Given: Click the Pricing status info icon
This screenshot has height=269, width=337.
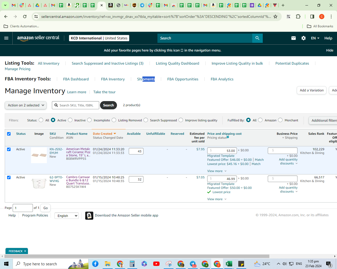Looking at the screenshot, I should coord(228,137).
